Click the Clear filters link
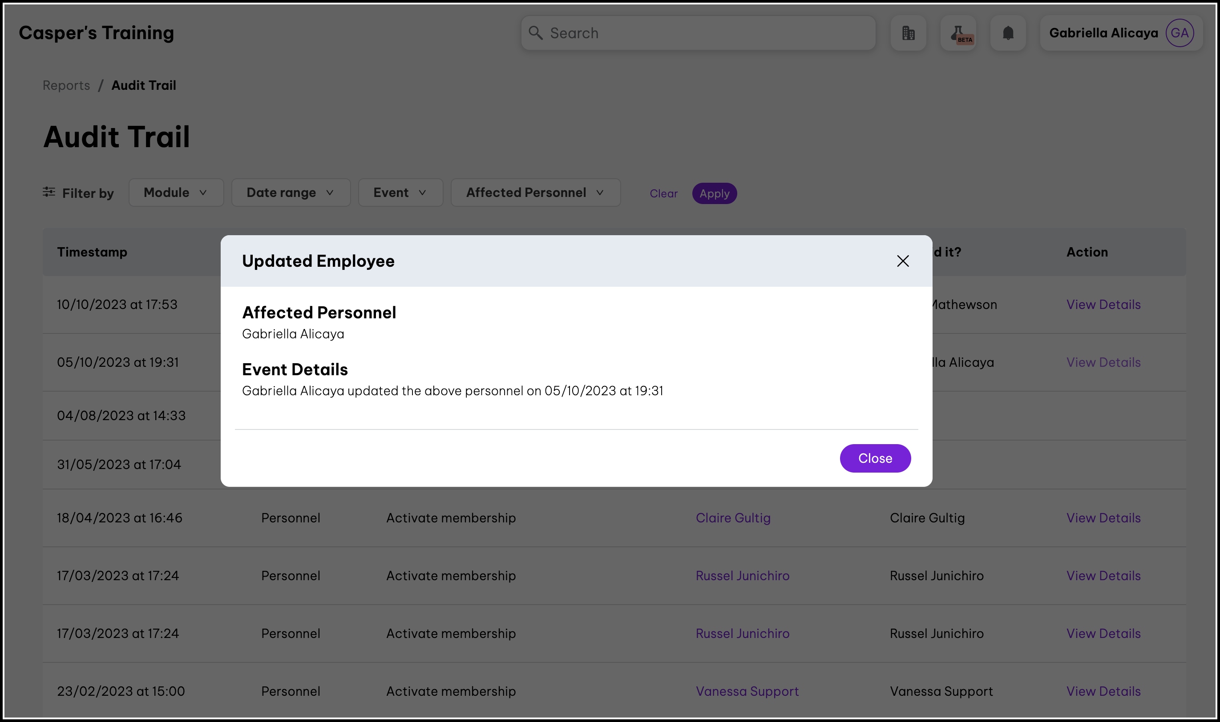 663,194
